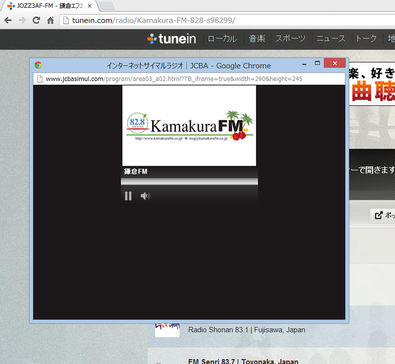Open FM Senri 83.7 station link
The height and width of the screenshot is (364, 395).
(243, 361)
